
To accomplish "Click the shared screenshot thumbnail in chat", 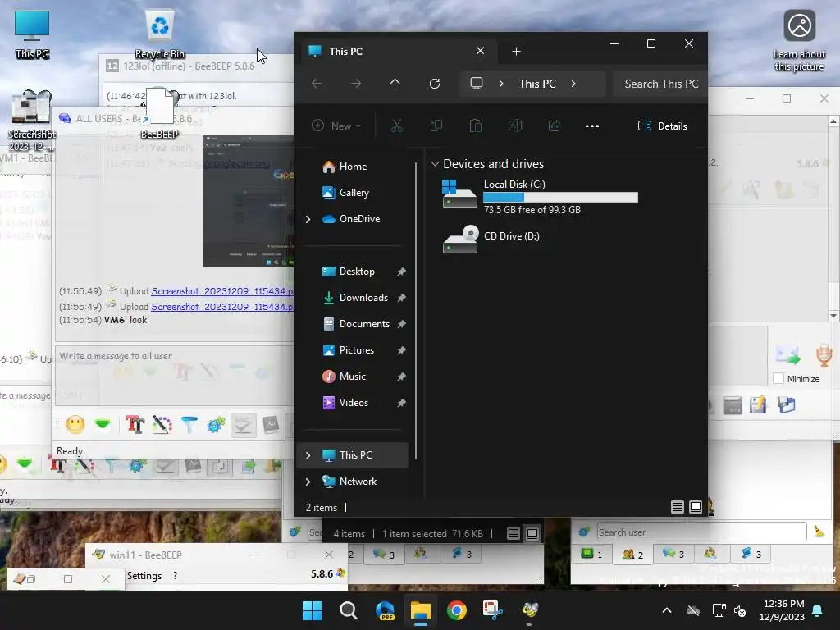I will pyautogui.click(x=249, y=201).
